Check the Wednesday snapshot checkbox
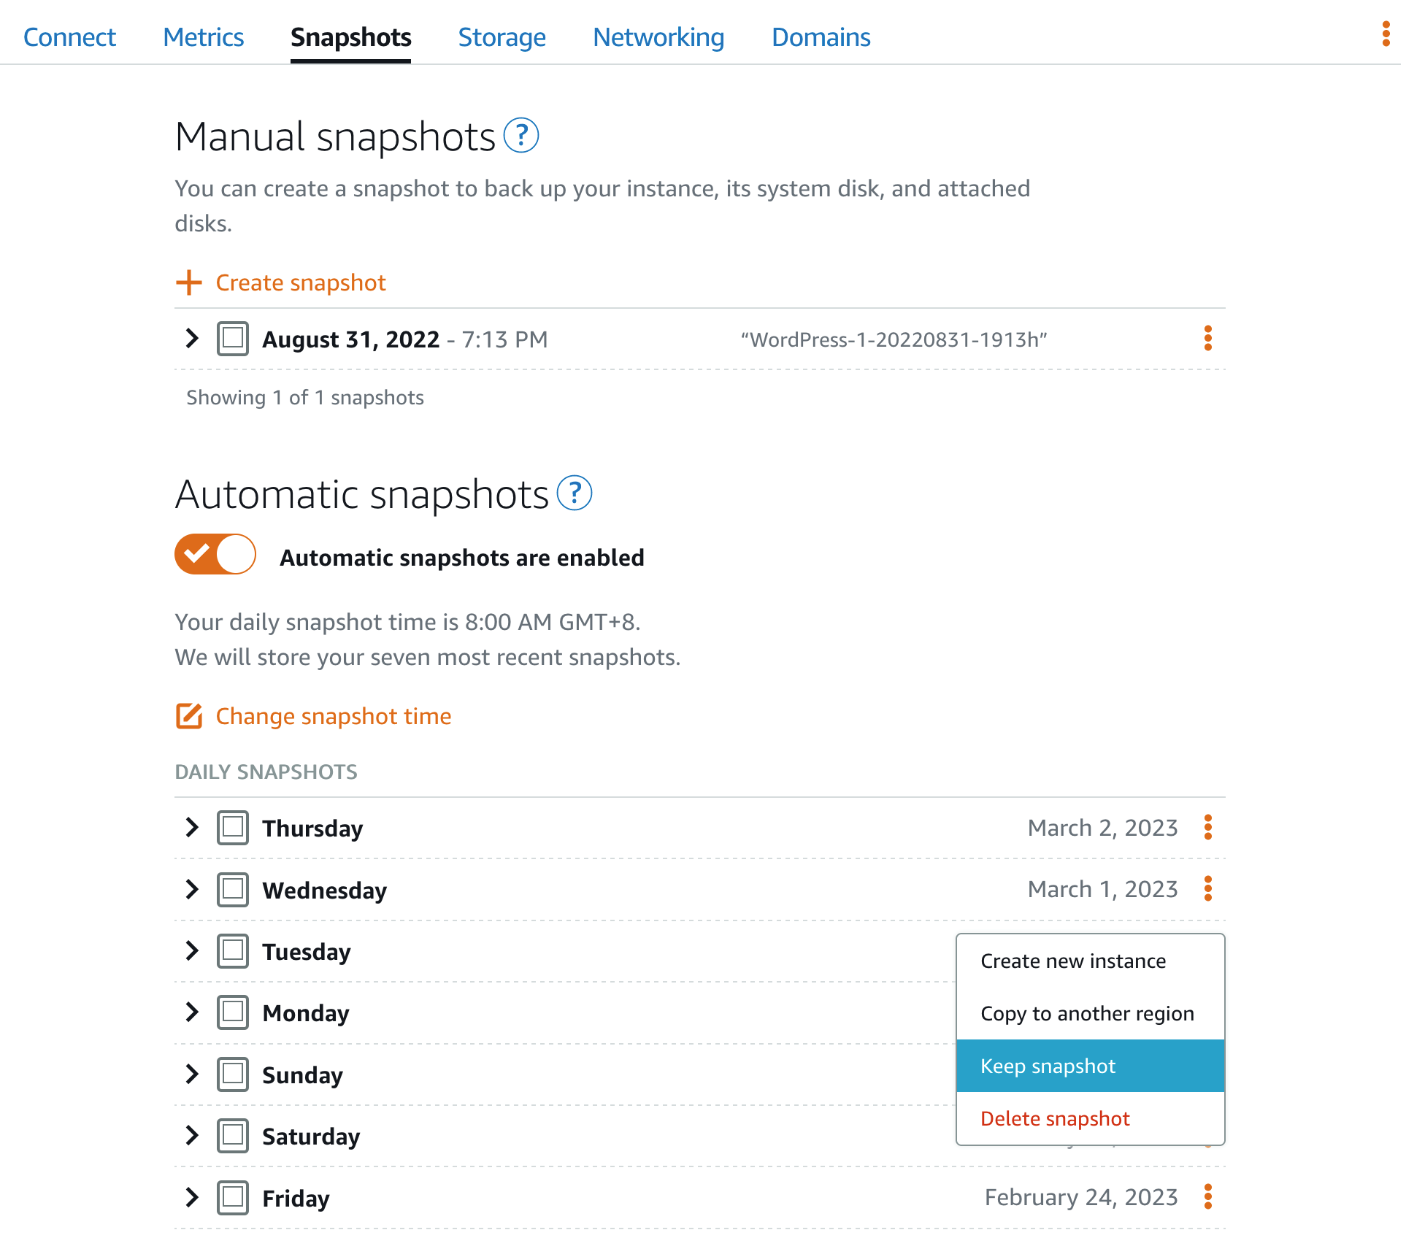The height and width of the screenshot is (1238, 1406). pyautogui.click(x=232, y=889)
